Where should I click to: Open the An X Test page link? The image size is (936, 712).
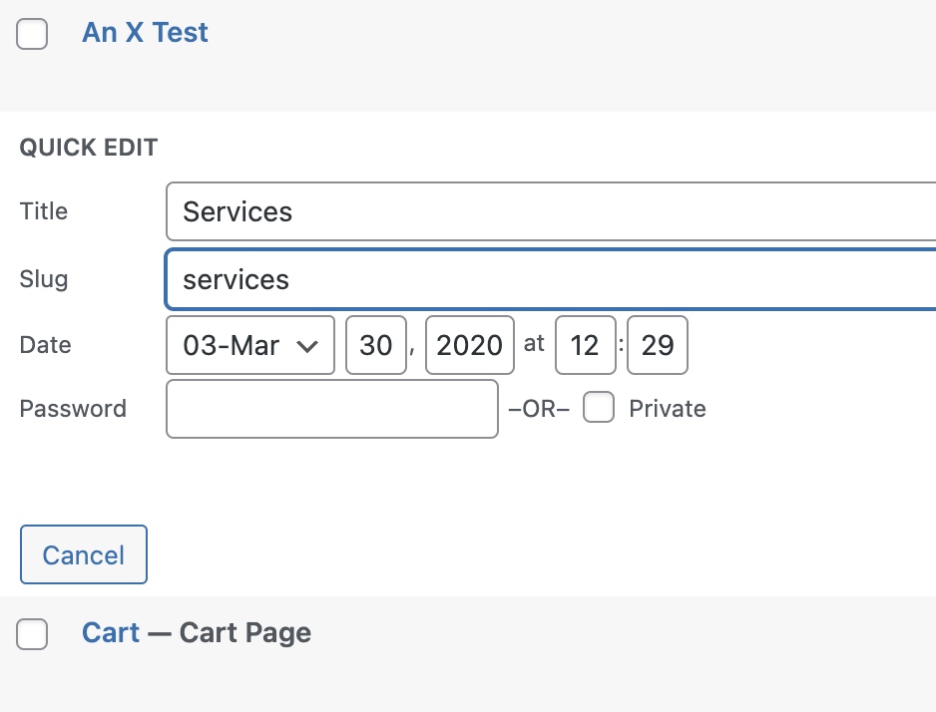tap(145, 32)
